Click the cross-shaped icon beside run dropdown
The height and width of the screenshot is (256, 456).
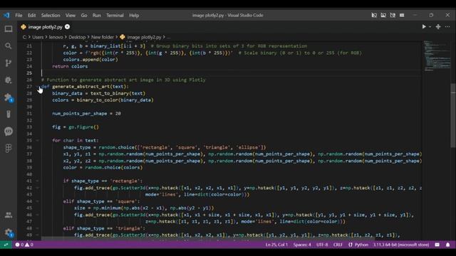coord(438,27)
